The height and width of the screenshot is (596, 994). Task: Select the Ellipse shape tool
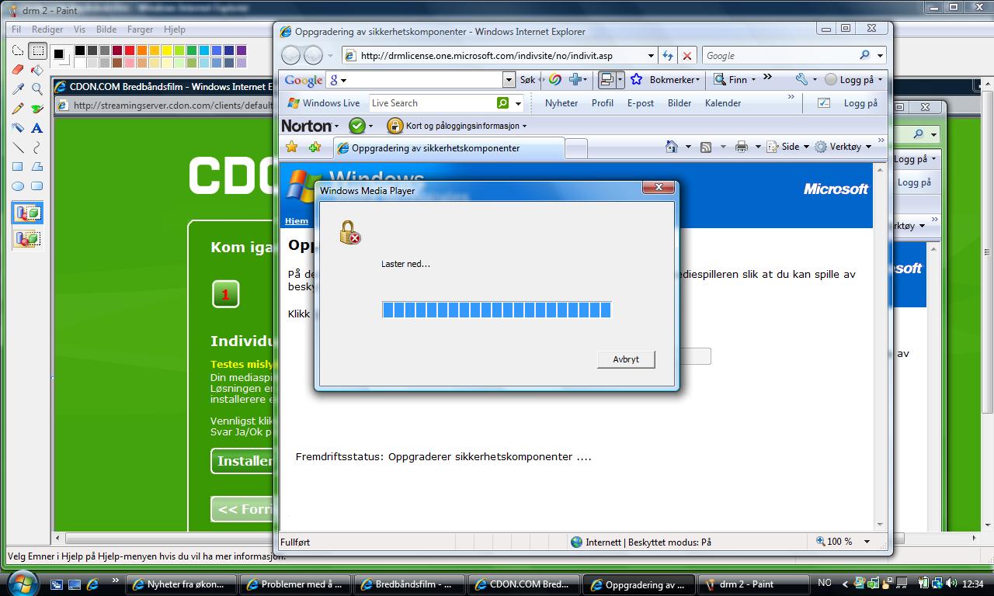pyautogui.click(x=18, y=186)
